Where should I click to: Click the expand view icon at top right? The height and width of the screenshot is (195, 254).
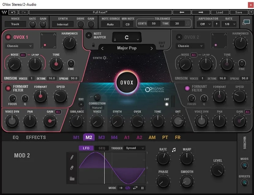click(246, 22)
